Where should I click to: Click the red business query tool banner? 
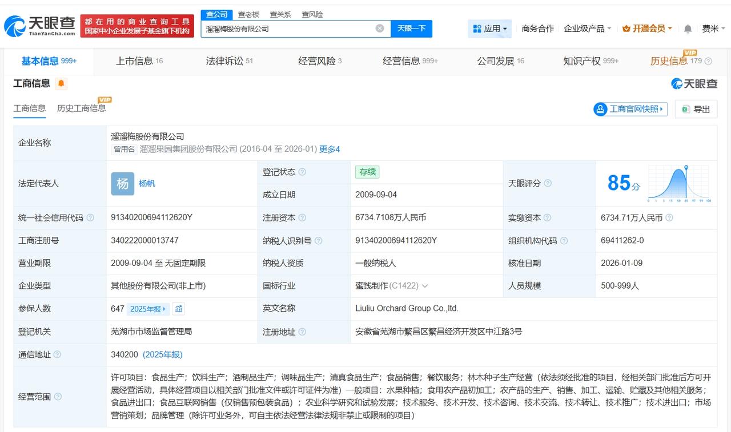pos(137,26)
